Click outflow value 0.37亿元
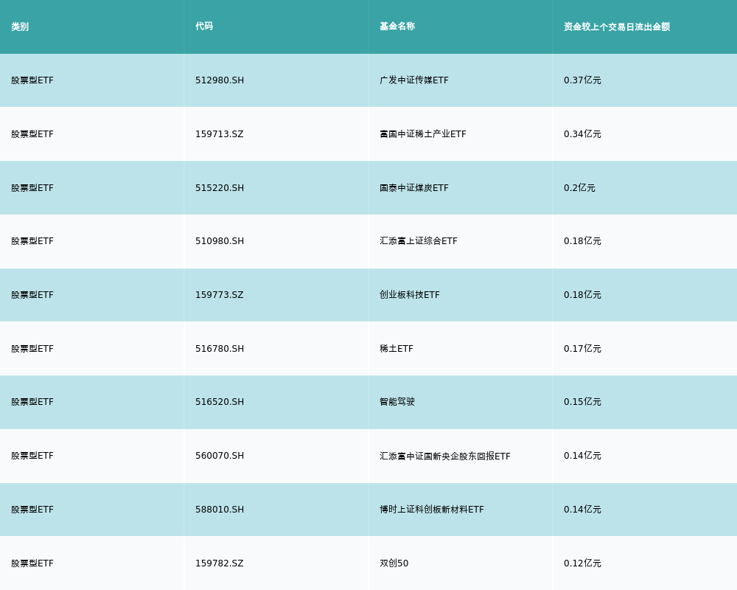 click(x=582, y=80)
